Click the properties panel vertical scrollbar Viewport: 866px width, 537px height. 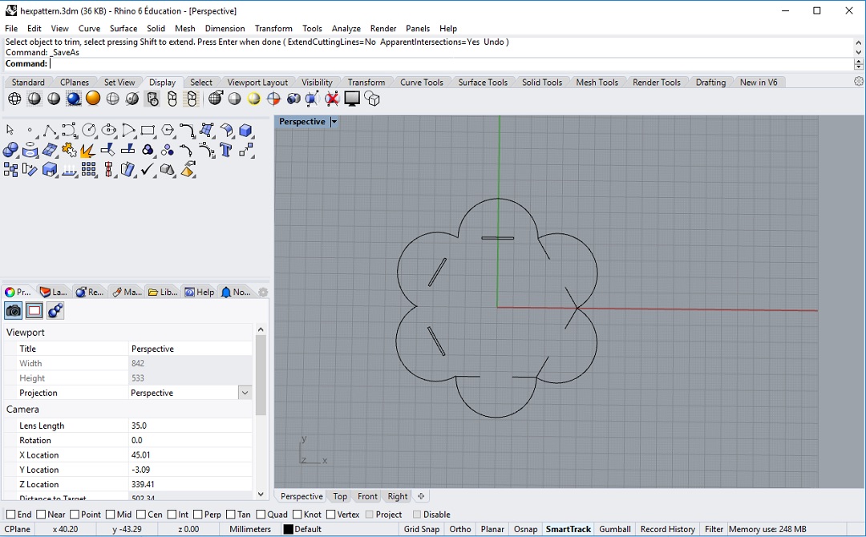click(261, 375)
